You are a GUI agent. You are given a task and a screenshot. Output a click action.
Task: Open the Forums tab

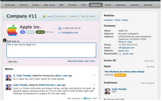[72, 5]
